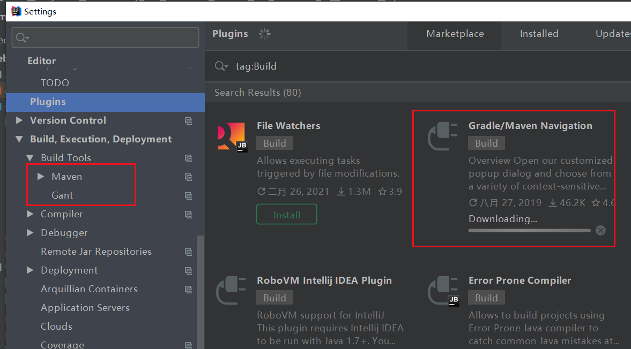
Task: Switch to the Installed tab
Action: pos(539,34)
